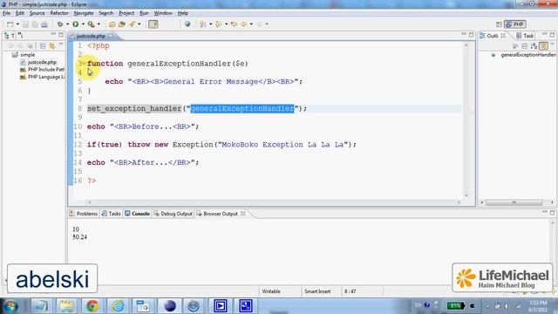Open the dropdown beside the New icon

17,24
